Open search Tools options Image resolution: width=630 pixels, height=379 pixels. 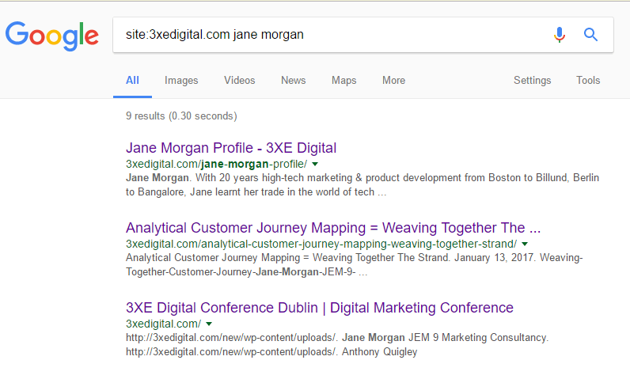588,80
